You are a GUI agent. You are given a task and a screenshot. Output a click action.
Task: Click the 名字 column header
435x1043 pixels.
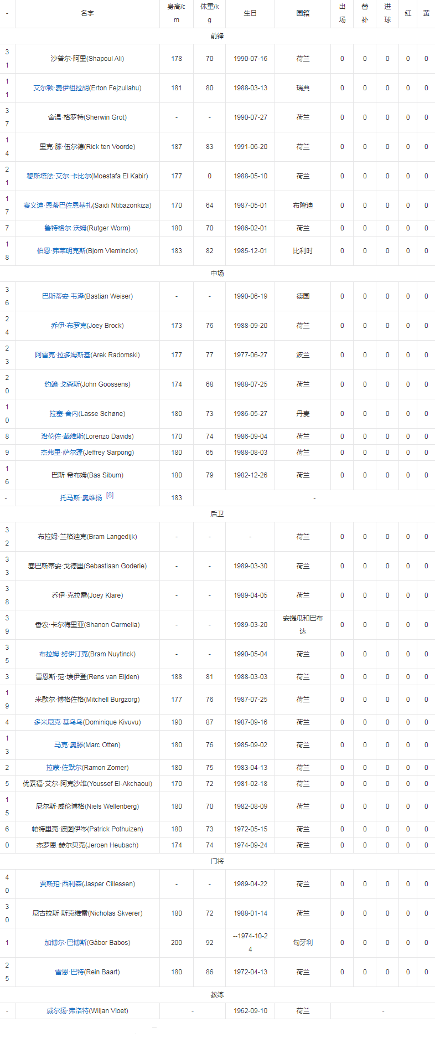point(87,13)
